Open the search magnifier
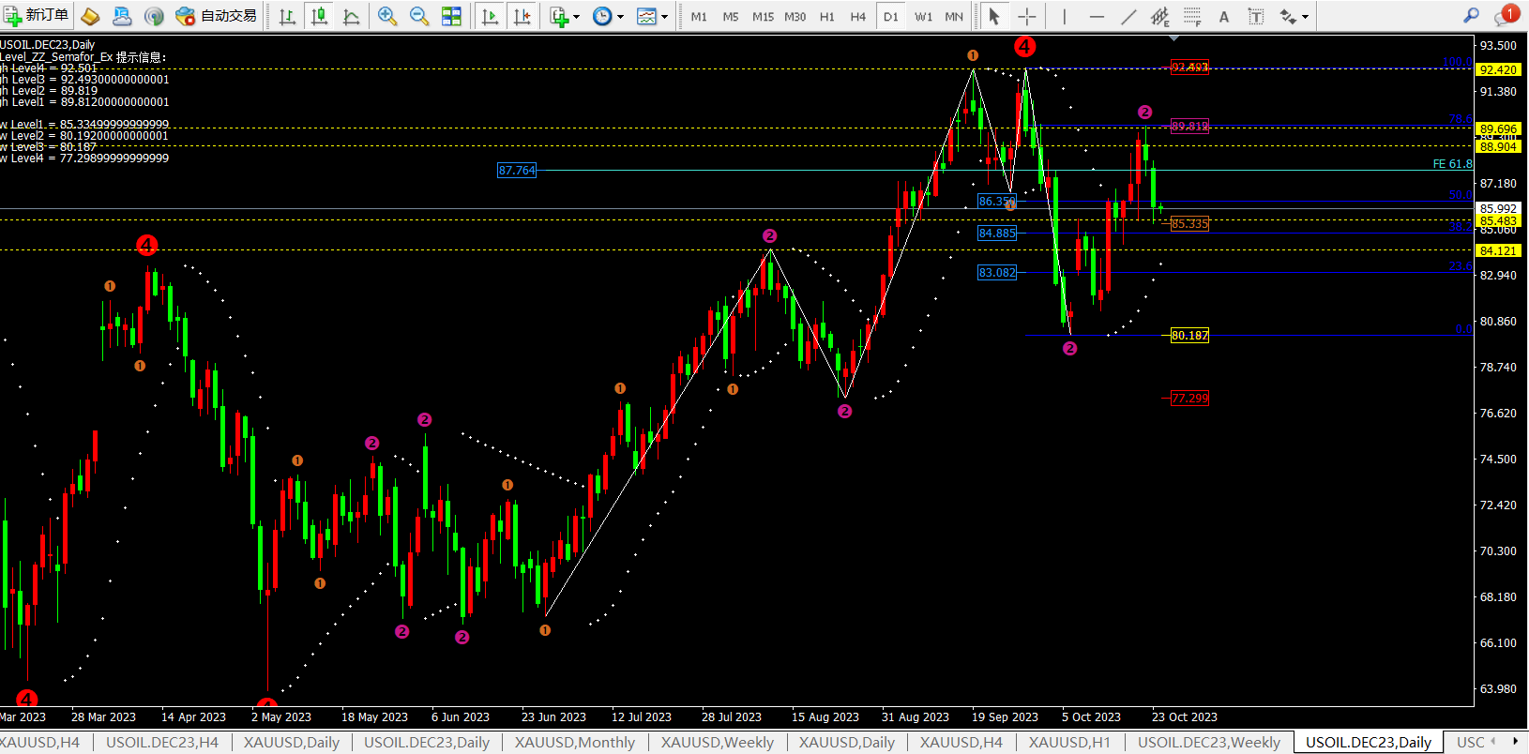The width and height of the screenshot is (1529, 754). click(1471, 16)
